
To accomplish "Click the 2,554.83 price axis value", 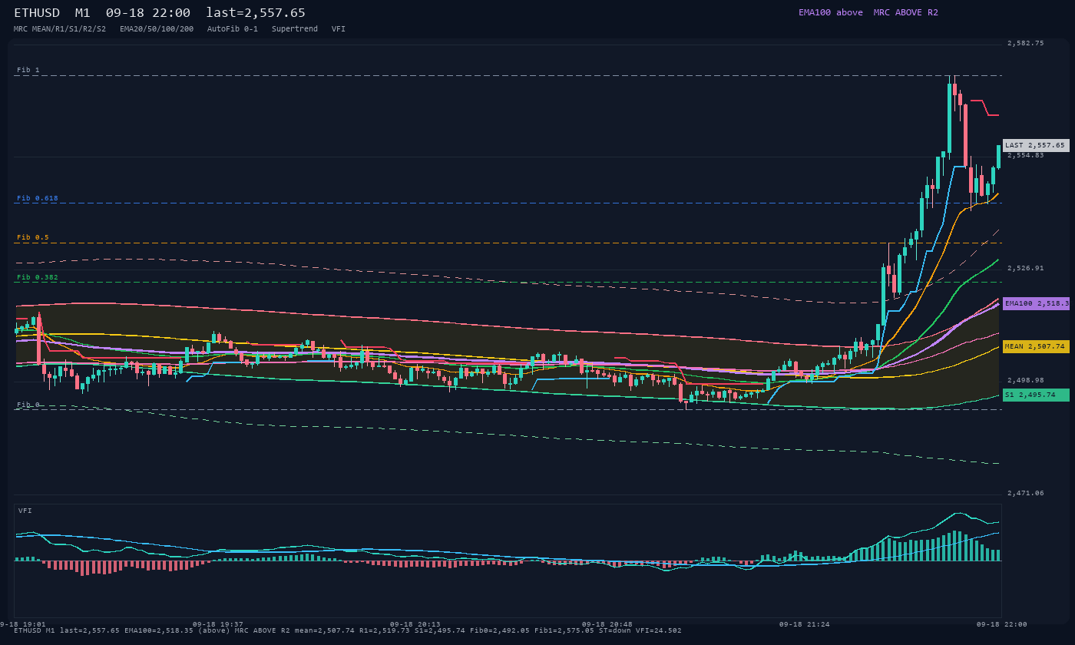I will click(1026, 155).
